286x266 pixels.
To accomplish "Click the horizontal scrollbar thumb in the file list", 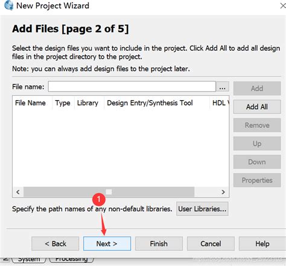I will [109, 192].
